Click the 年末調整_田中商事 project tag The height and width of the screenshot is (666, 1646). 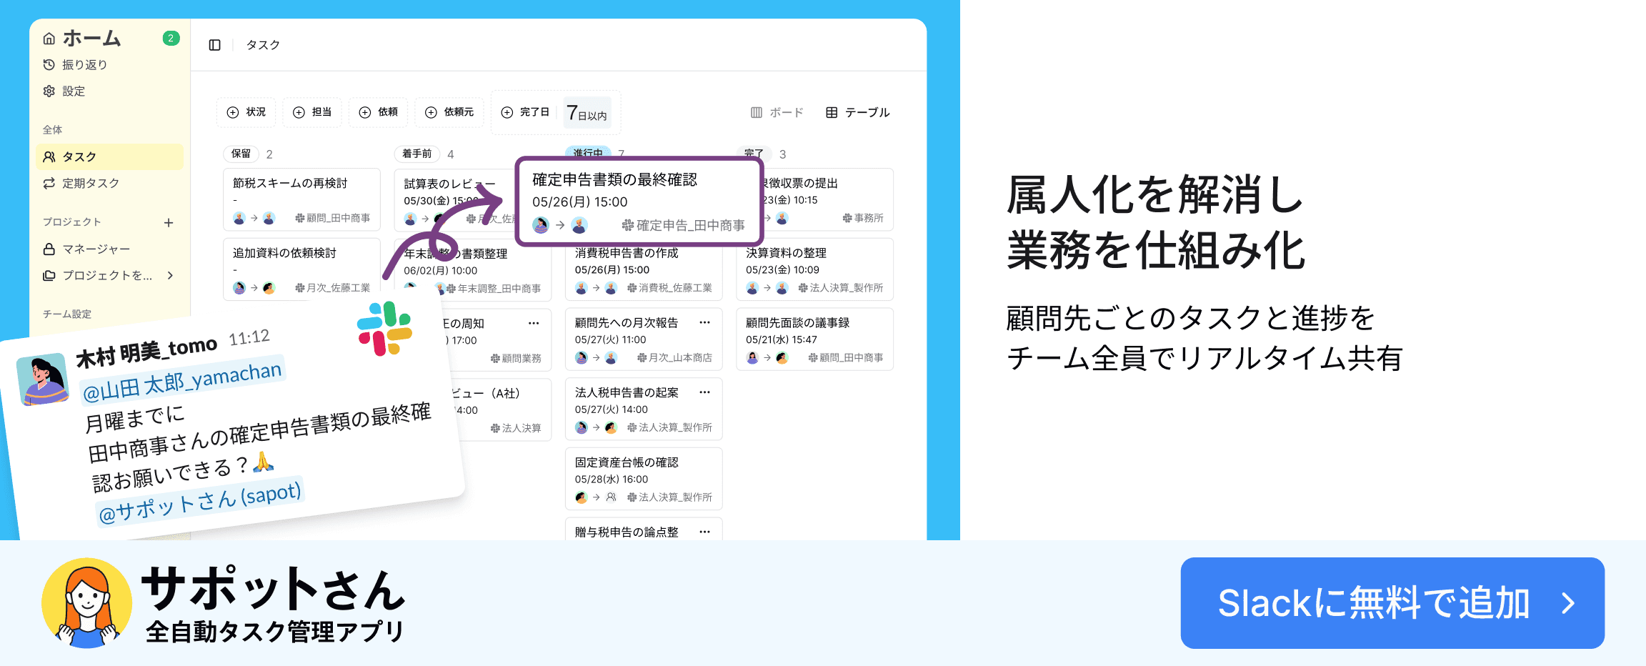[x=494, y=289]
